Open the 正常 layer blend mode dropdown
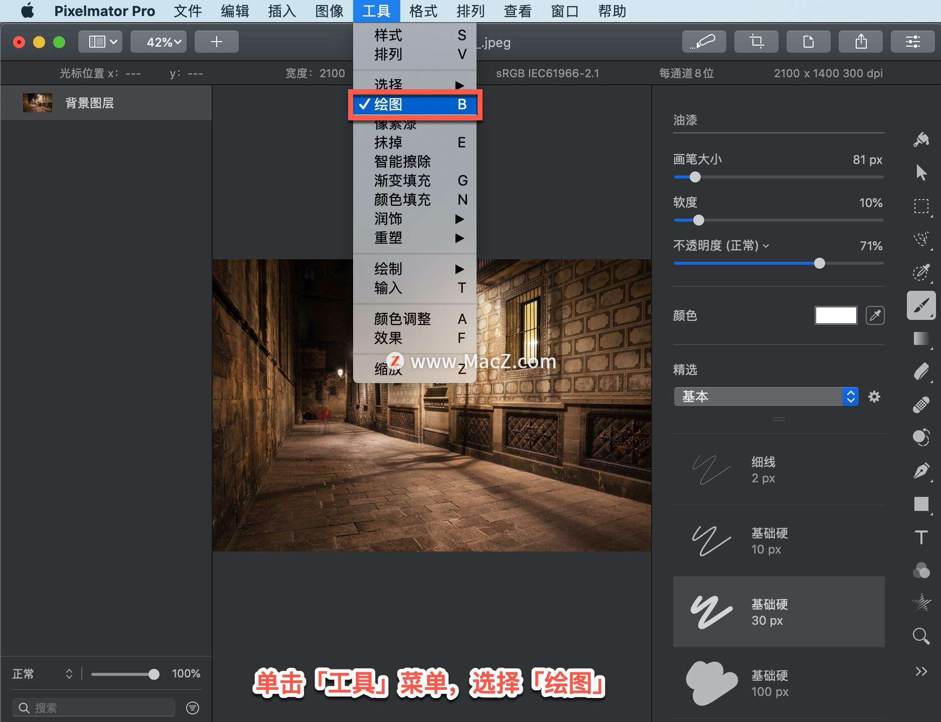The height and width of the screenshot is (722, 941). coord(43,674)
